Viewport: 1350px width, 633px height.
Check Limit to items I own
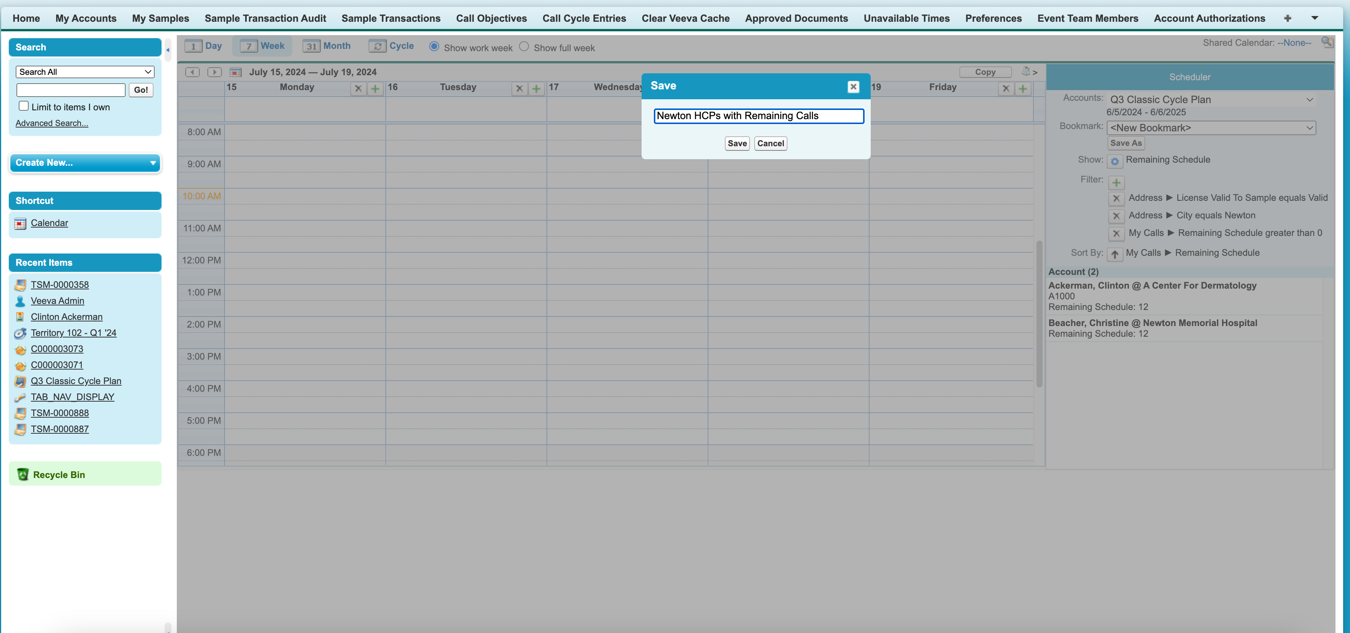tap(24, 106)
